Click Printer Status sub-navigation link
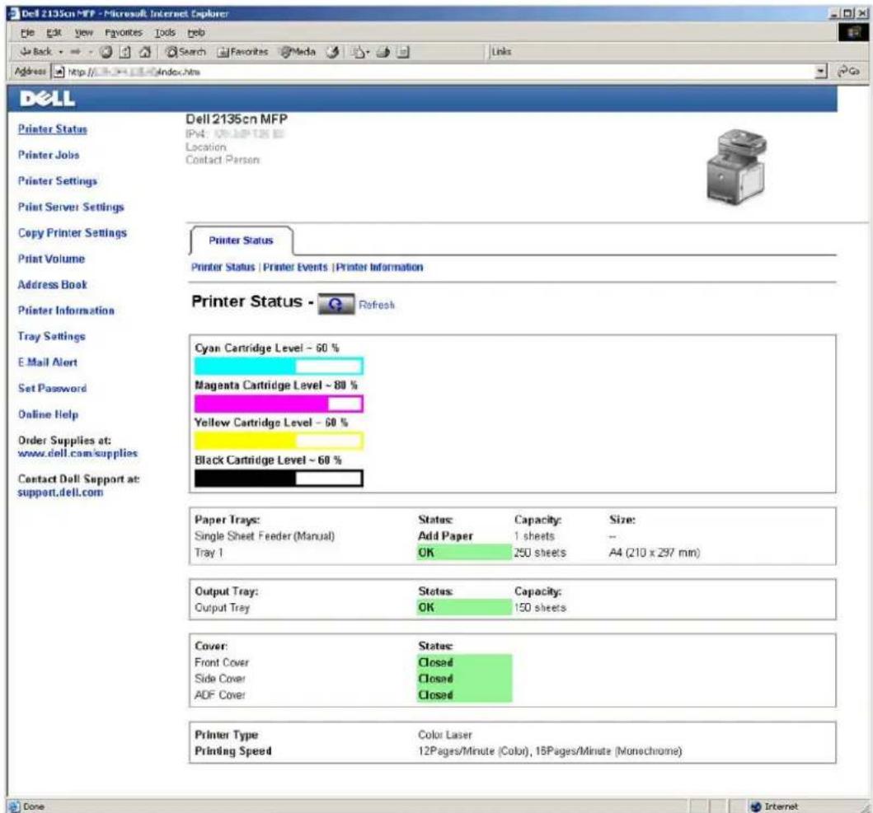Viewport: 873px width, 813px height. pos(223,267)
